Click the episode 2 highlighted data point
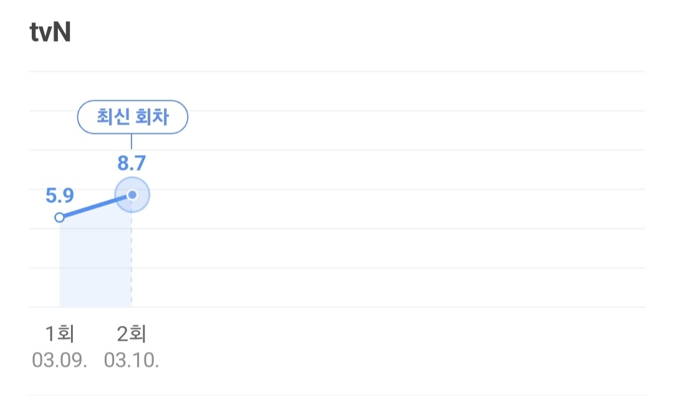This screenshot has height=403, width=673. 132,195
